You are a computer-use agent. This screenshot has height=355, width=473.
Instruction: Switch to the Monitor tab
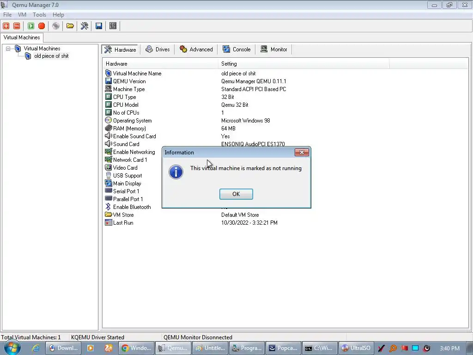pos(274,49)
